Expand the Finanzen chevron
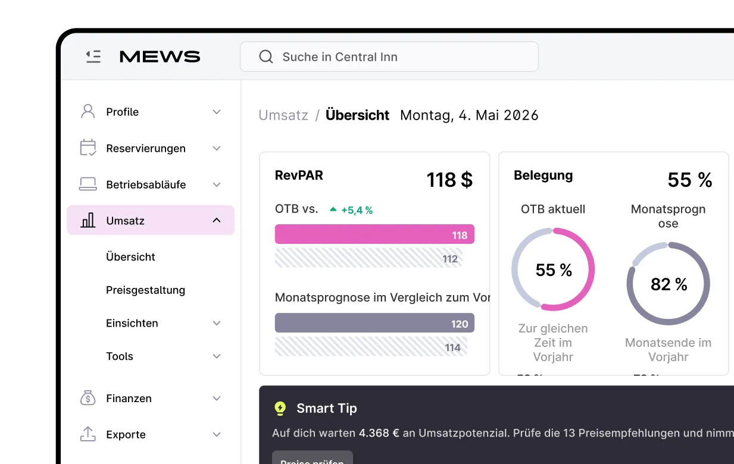 point(217,399)
